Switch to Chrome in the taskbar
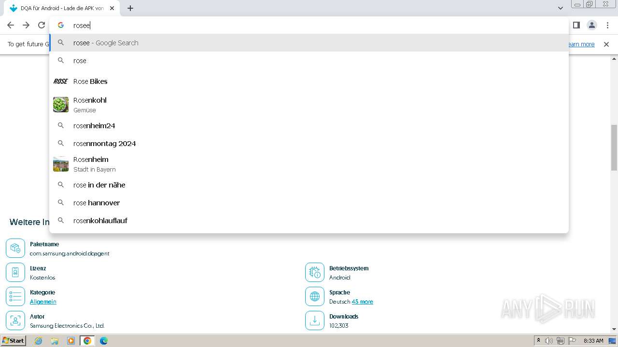This screenshot has height=347, width=618. 87,341
